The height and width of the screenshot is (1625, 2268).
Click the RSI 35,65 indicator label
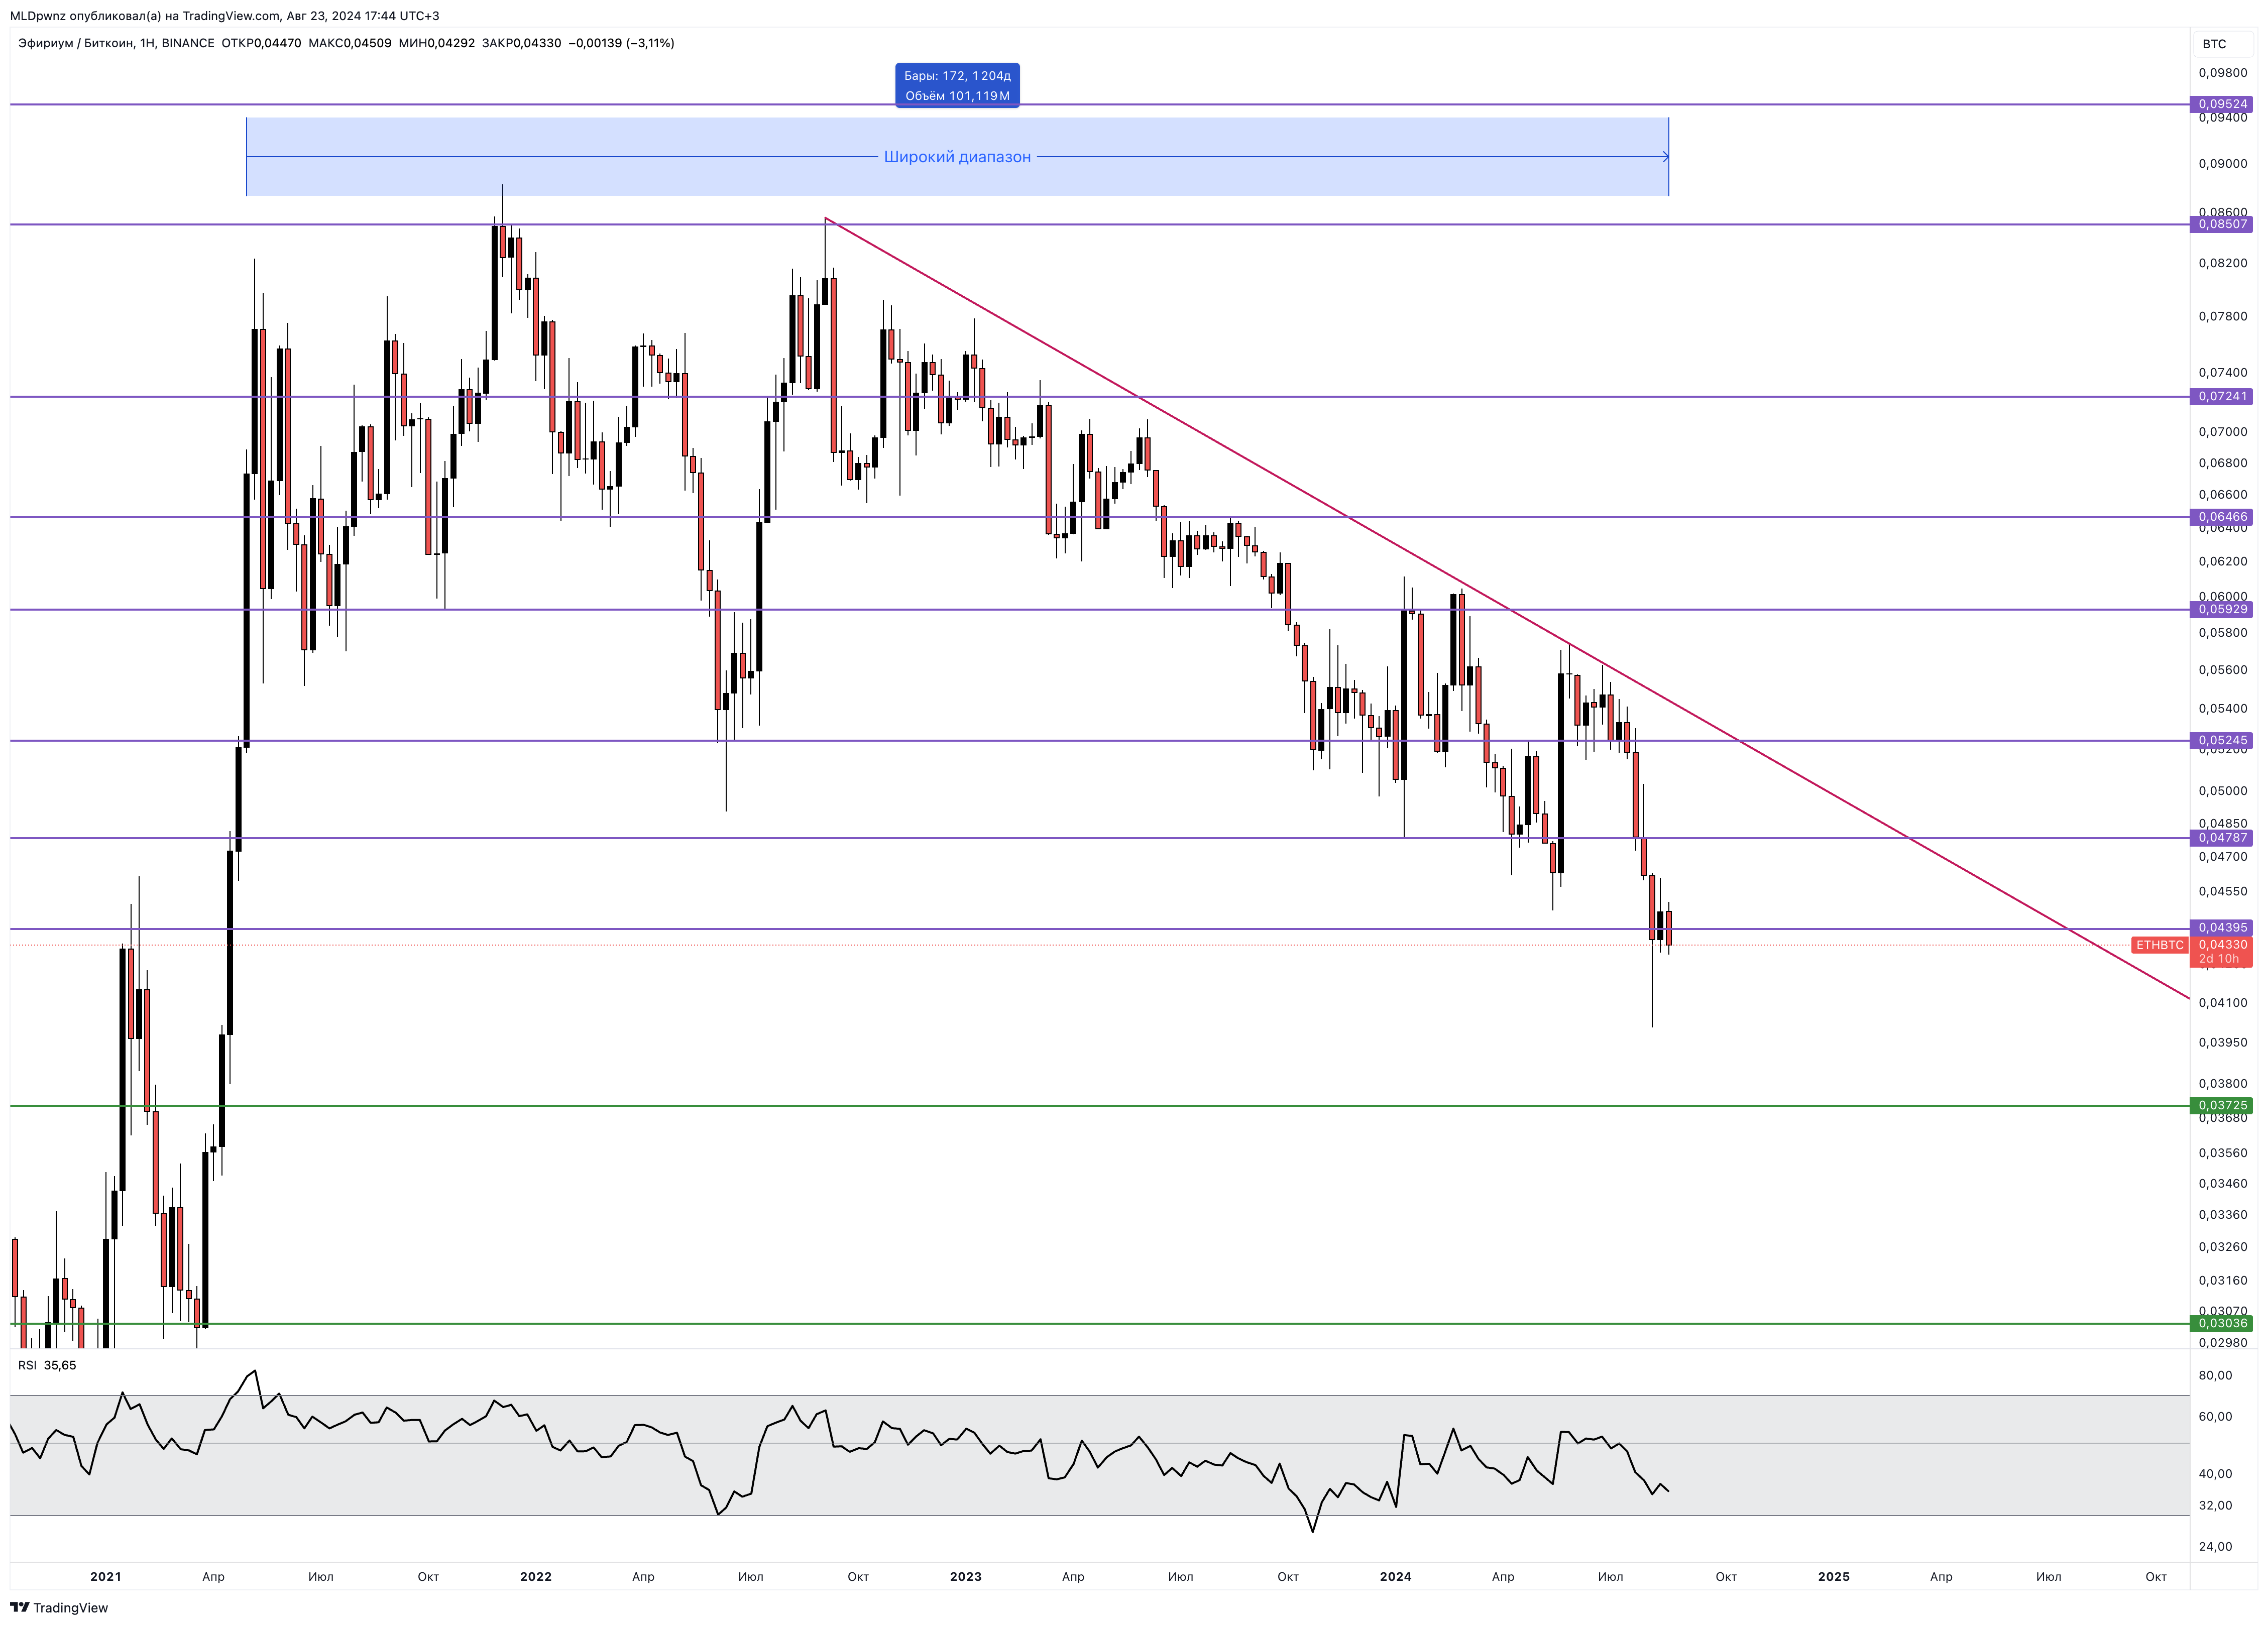(x=47, y=1365)
